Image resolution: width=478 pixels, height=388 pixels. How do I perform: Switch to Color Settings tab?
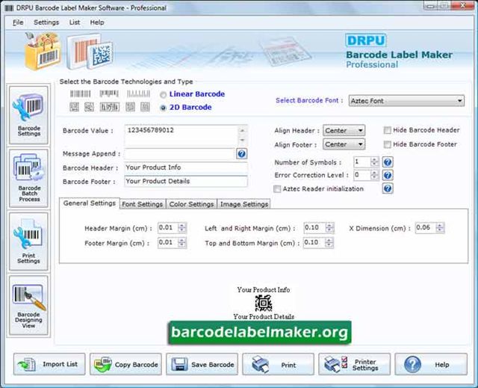coord(191,204)
